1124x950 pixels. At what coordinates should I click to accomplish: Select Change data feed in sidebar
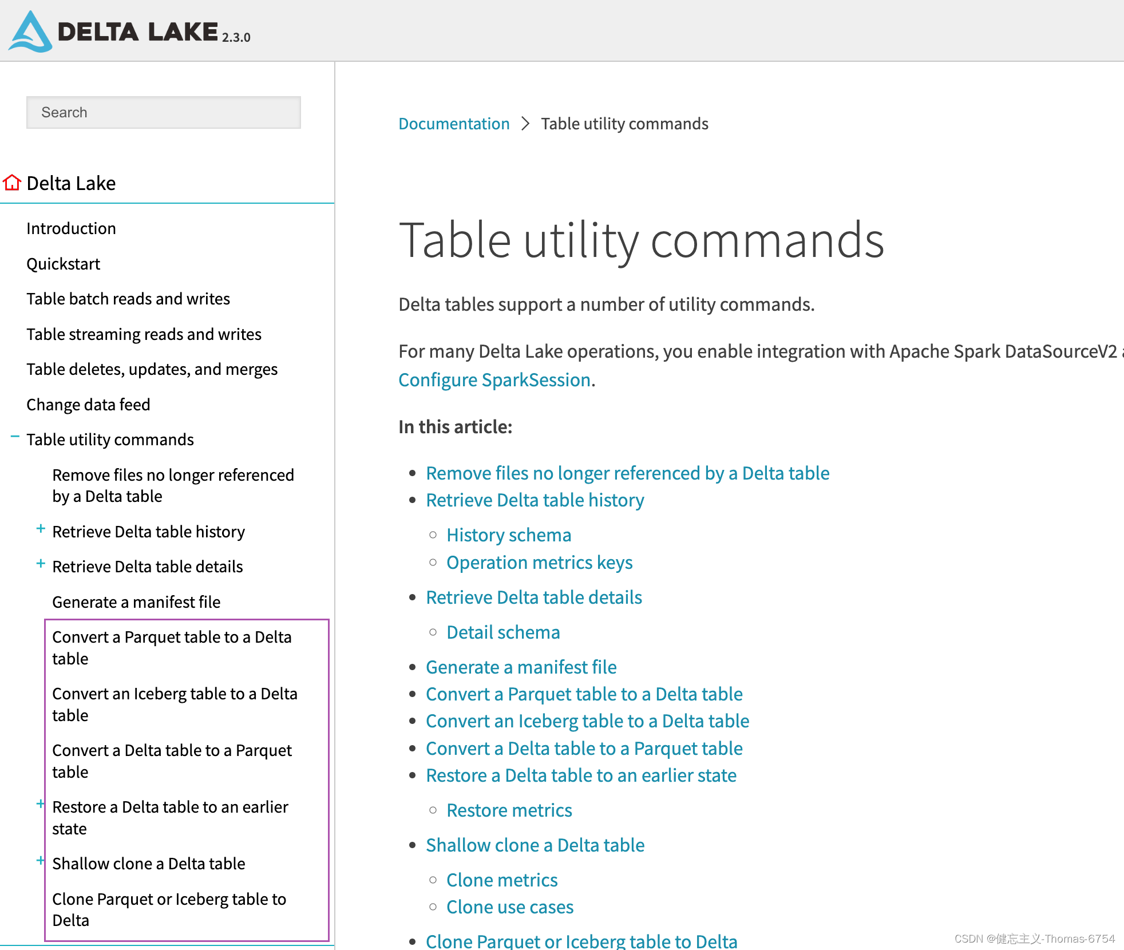(88, 404)
